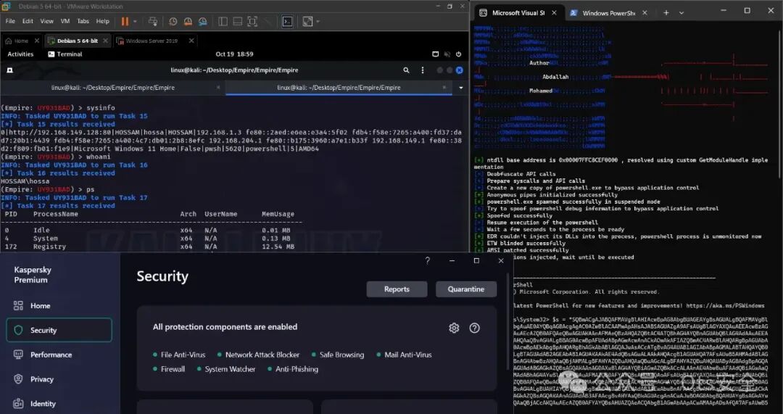This screenshot has width=783, height=414.
Task: Open Kaspersky Identity section
Action: (59, 404)
